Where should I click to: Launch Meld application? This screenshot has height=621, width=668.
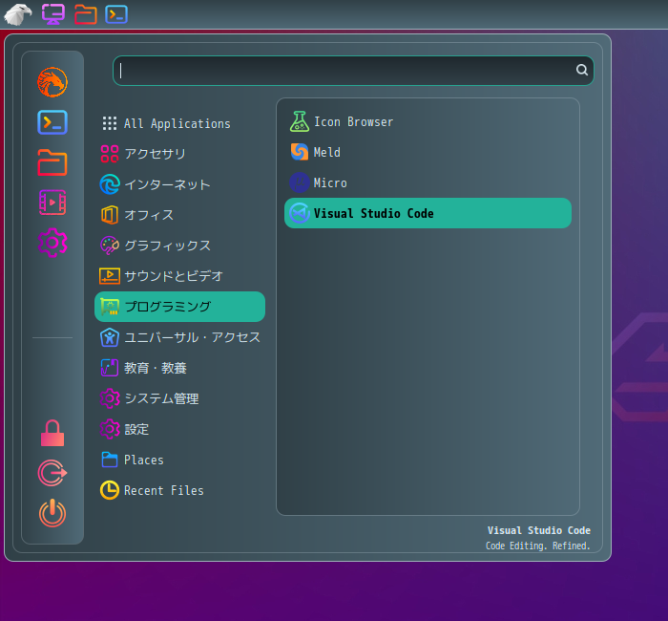point(428,152)
